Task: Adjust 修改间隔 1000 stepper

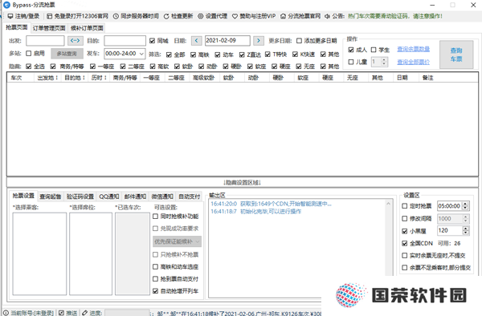Action: coord(465,218)
